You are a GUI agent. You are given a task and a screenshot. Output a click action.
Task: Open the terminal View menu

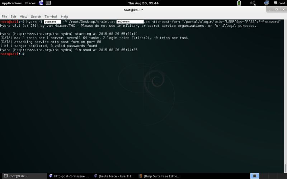coord(24,16)
